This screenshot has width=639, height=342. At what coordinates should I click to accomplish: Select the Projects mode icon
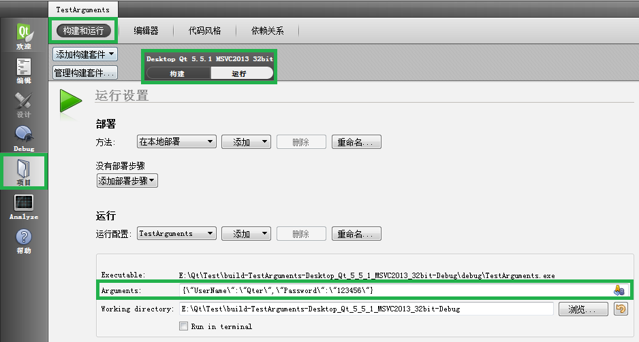[x=24, y=171]
